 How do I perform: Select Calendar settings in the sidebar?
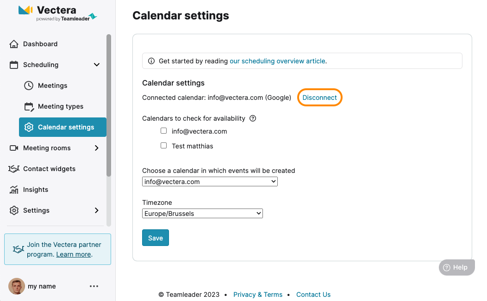point(63,127)
